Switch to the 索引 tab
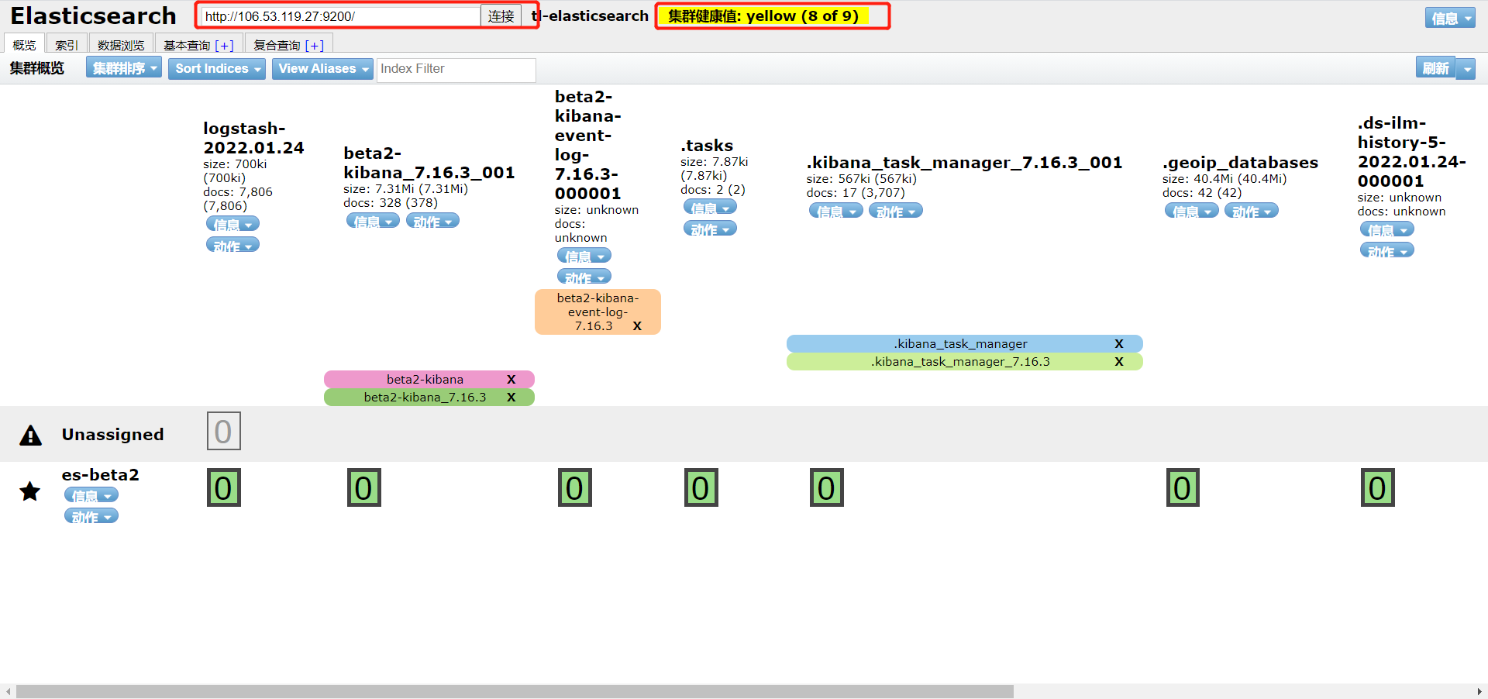 point(66,45)
